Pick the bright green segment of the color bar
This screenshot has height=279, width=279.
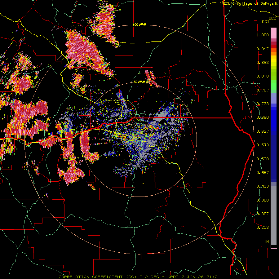click(x=274, y=85)
